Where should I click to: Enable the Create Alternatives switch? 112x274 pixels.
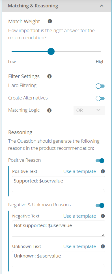pos(100,99)
